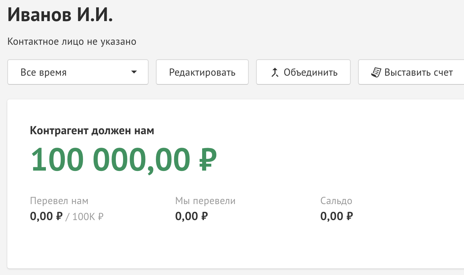The height and width of the screenshot is (275, 464).
Task: Click the Перевел нам label
Action: (x=59, y=201)
